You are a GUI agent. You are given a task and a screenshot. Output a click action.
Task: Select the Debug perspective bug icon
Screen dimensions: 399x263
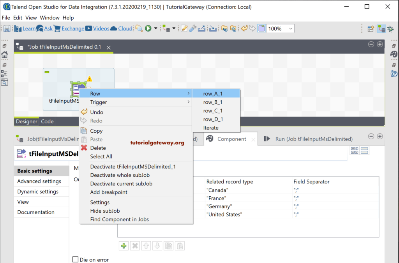390,29
